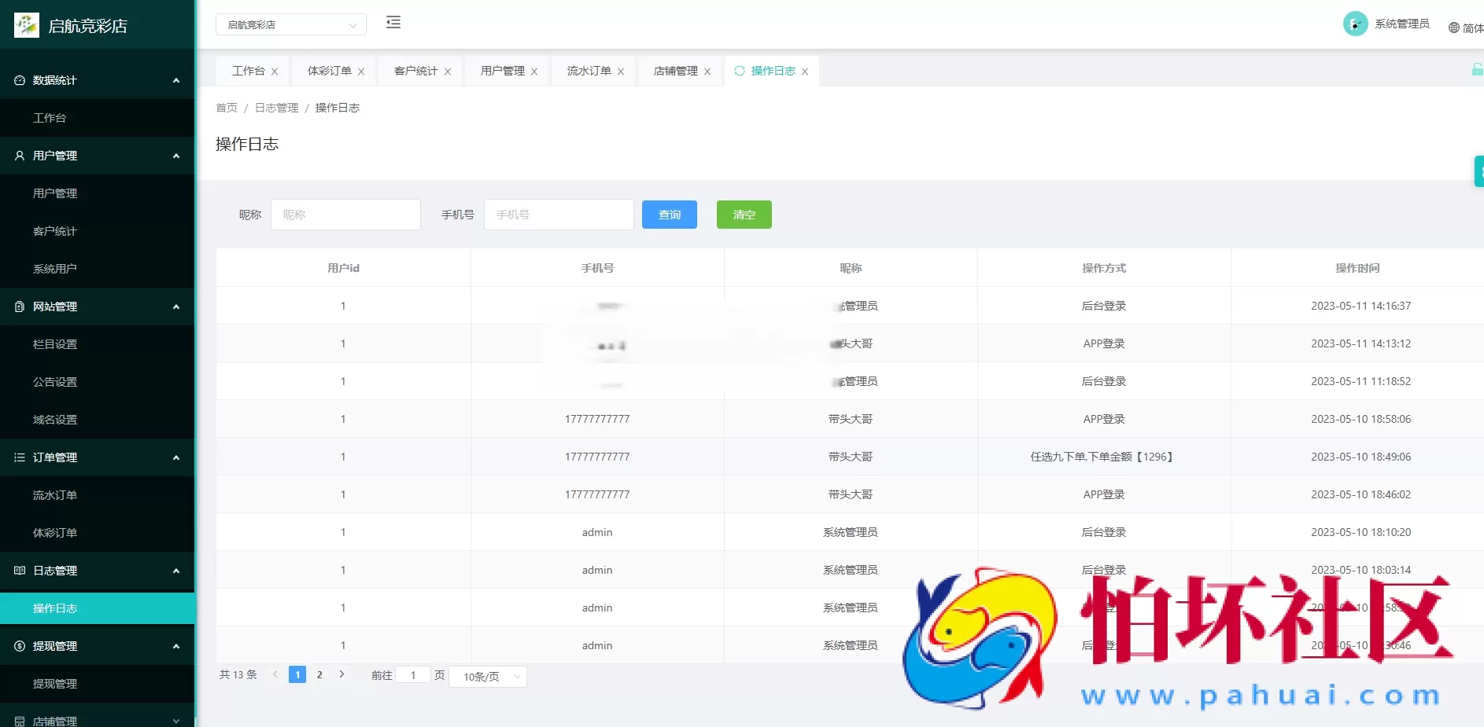Select the 数据统计 sidebar icon
Viewport: 1484px width, 727px height.
pos(18,80)
